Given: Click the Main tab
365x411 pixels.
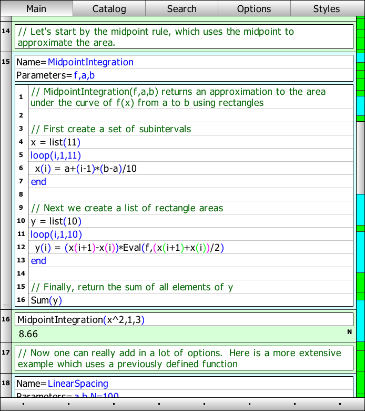Looking at the screenshot, I should point(36,8).
